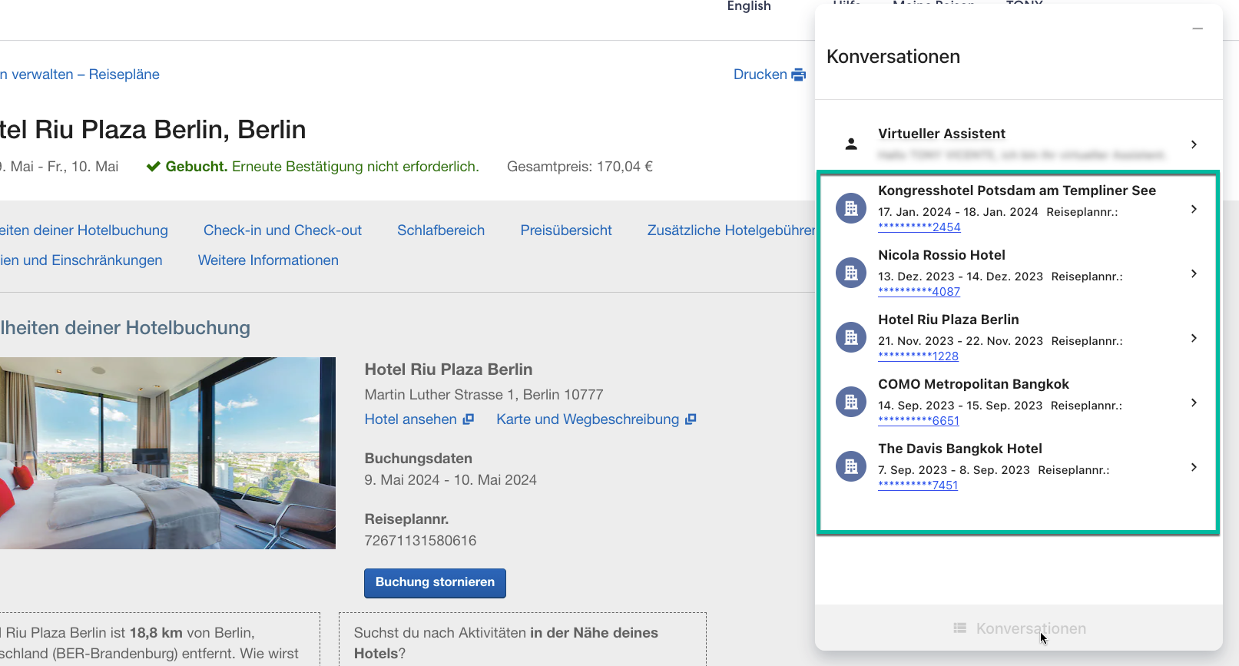Select the Virtueller Assistent conversation title
1239x666 pixels.
942,134
